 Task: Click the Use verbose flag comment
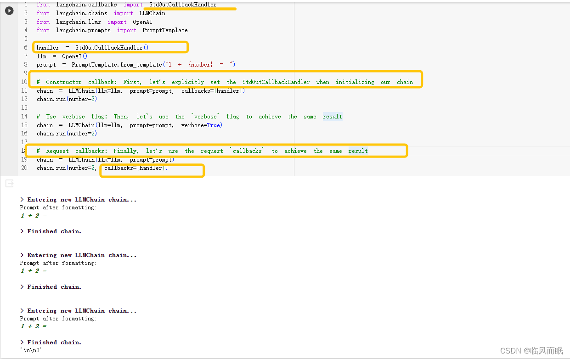click(x=189, y=117)
